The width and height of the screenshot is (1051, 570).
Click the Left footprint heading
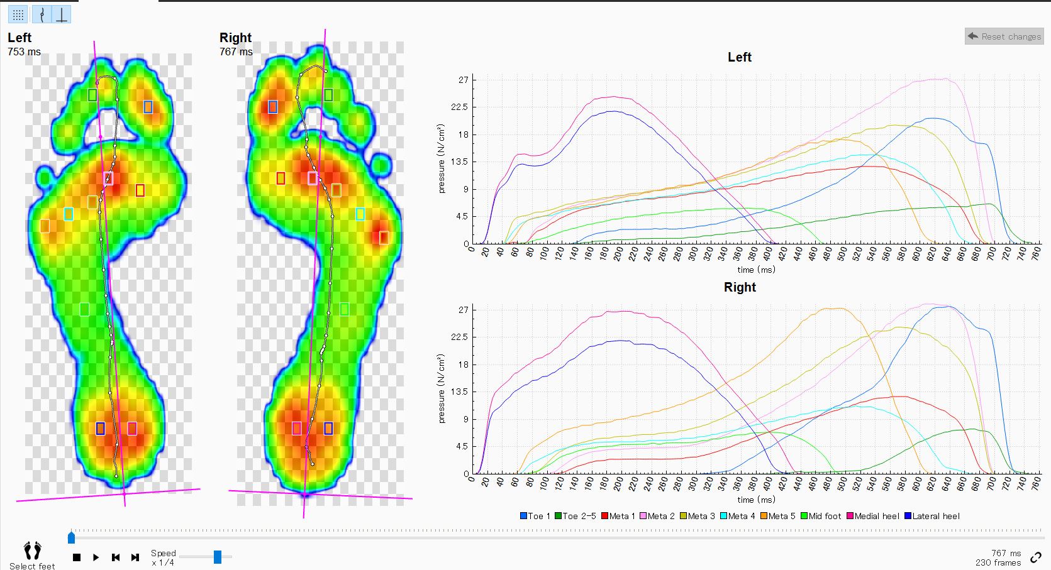(x=19, y=38)
